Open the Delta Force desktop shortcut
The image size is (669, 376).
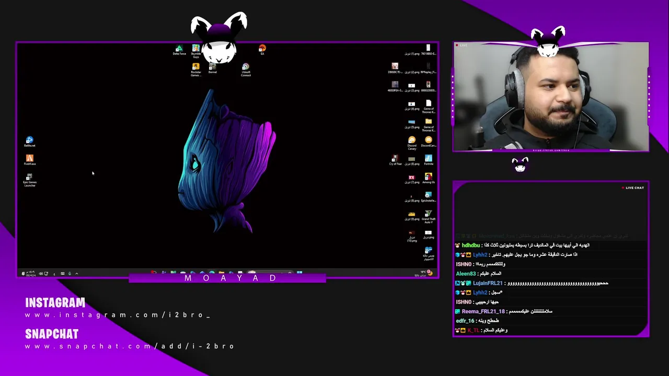(x=179, y=50)
